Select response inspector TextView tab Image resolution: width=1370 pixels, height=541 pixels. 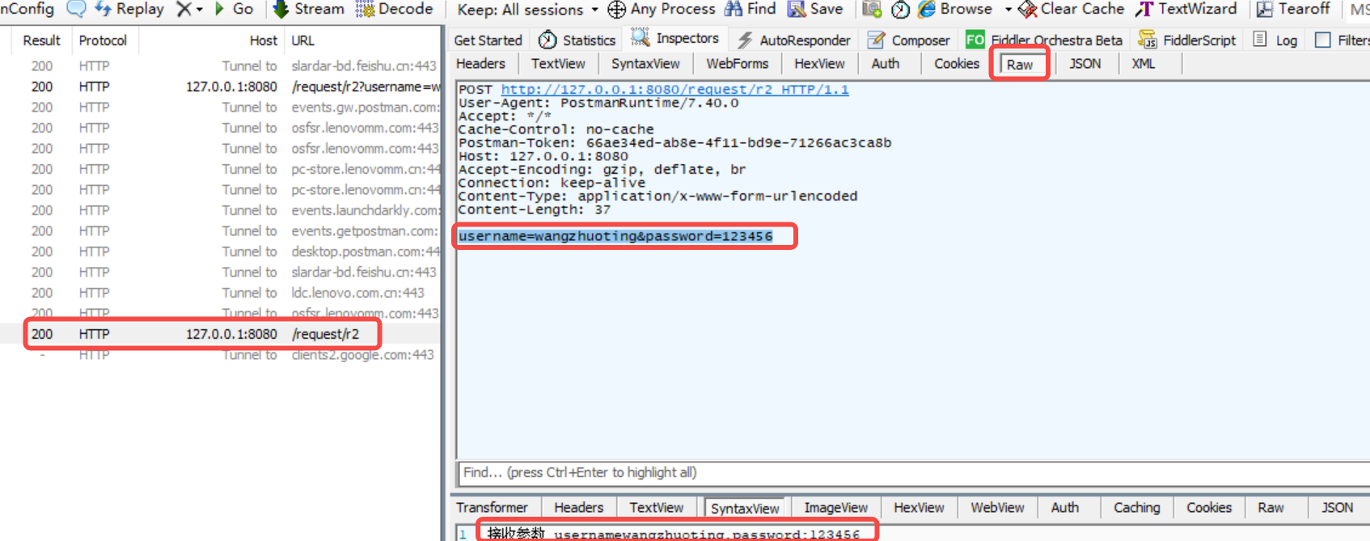pos(656,507)
